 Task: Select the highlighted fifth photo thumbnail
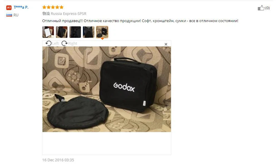click(102, 32)
